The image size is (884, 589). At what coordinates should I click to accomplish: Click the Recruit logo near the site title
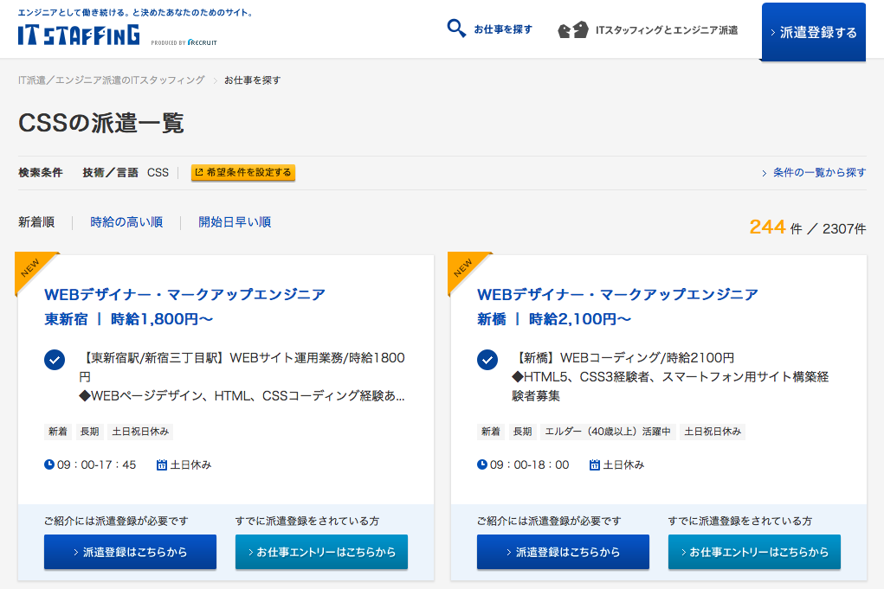(x=202, y=42)
